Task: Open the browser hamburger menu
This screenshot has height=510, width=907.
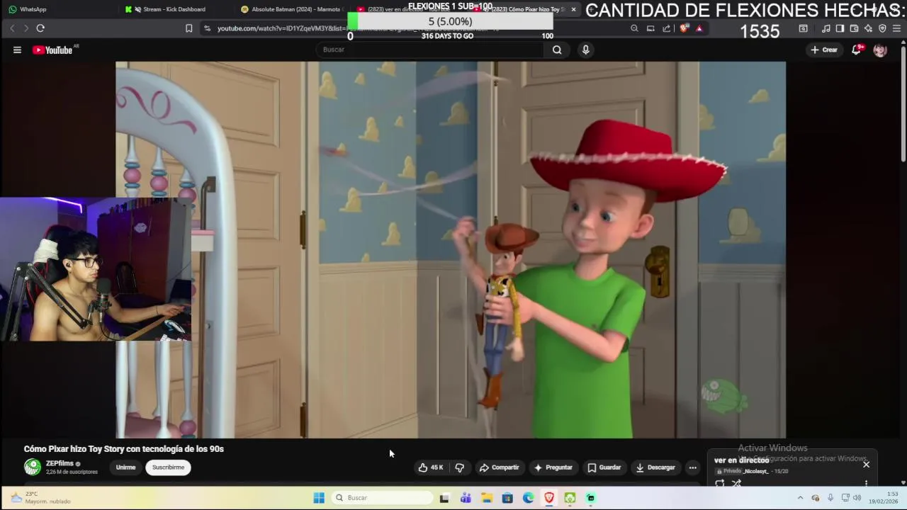Action: point(896,28)
